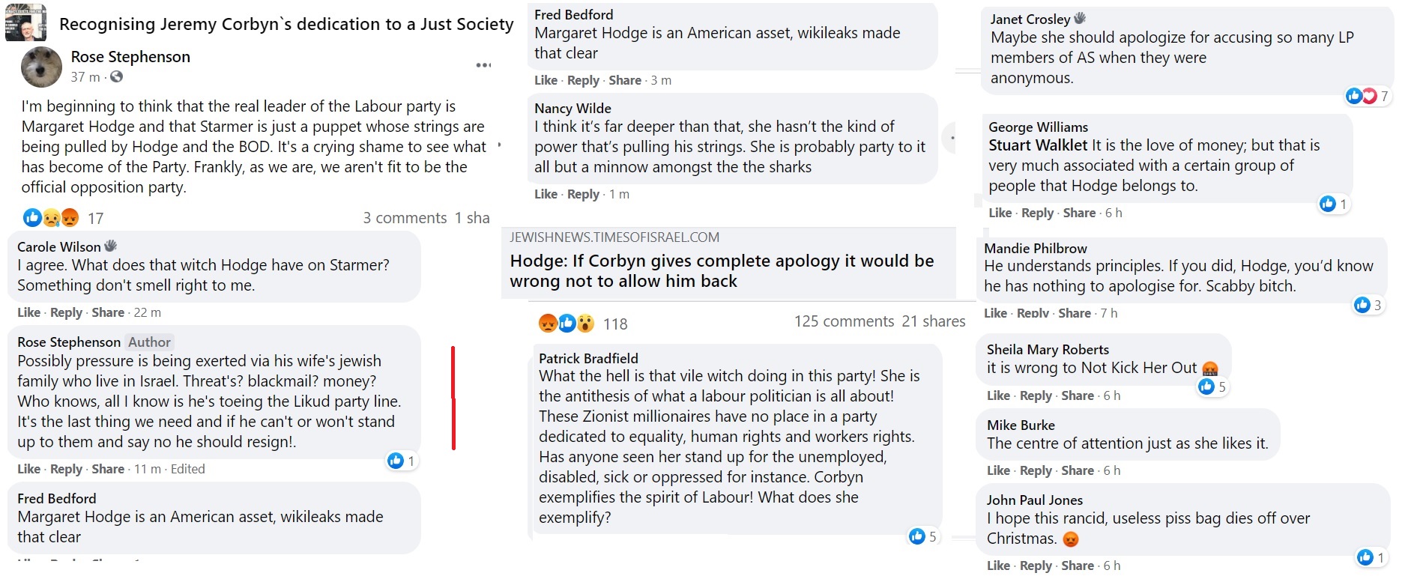Click the like badge on Patrick Bradfield's comment
The height and width of the screenshot is (576, 1423).
point(922,536)
